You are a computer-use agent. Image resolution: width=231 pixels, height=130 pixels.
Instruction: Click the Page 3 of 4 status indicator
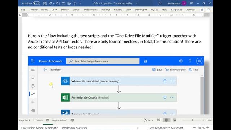coord(25,120)
